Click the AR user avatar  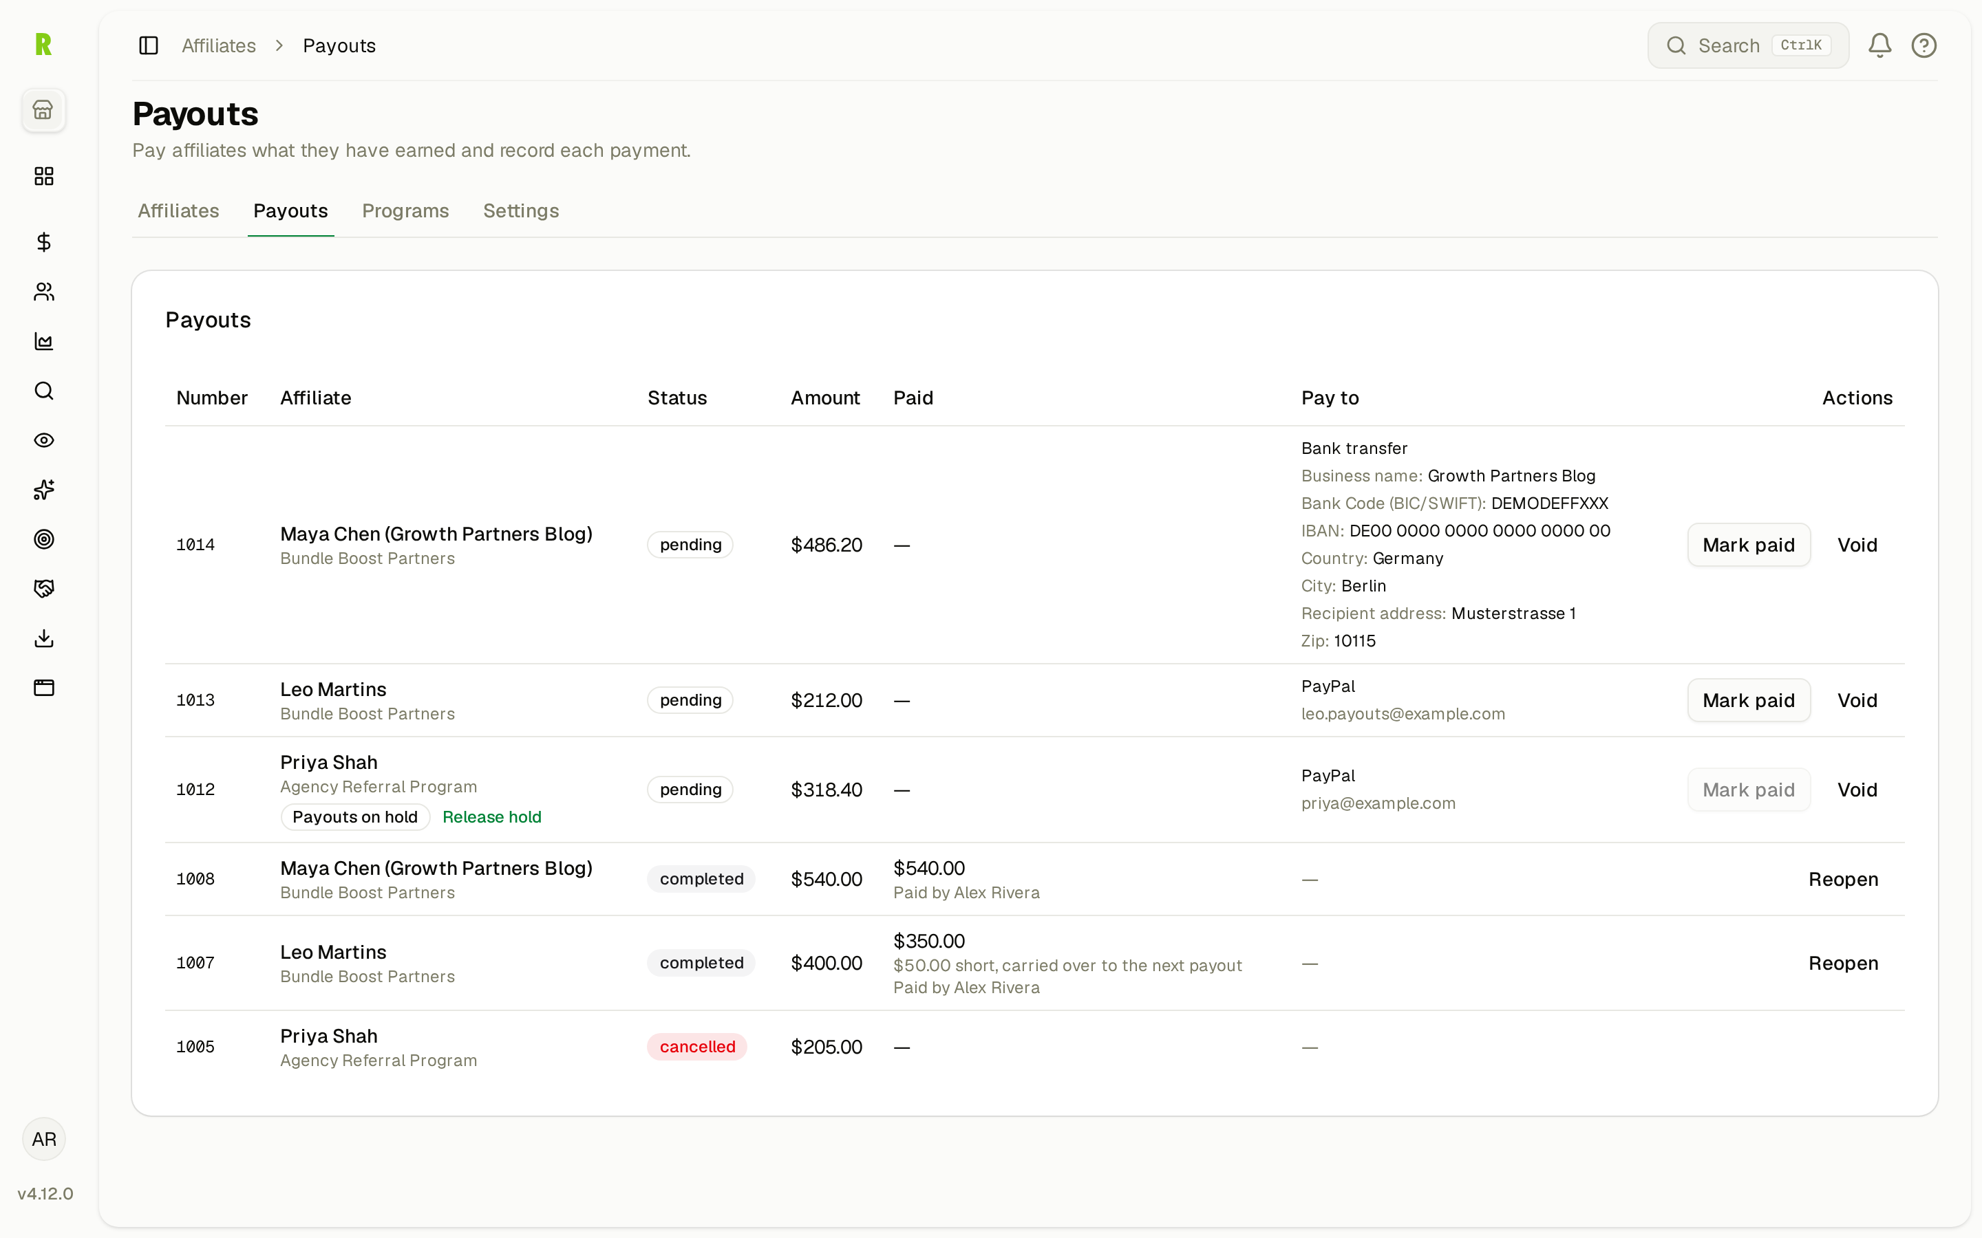44,1139
